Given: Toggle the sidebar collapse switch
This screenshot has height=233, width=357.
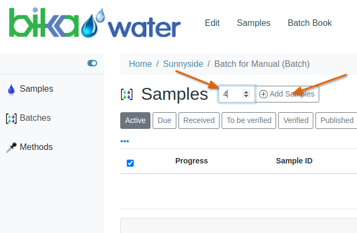Looking at the screenshot, I should [x=92, y=63].
